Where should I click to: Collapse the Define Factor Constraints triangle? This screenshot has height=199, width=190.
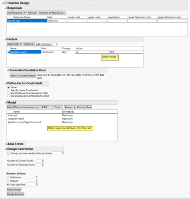coord(6,83)
